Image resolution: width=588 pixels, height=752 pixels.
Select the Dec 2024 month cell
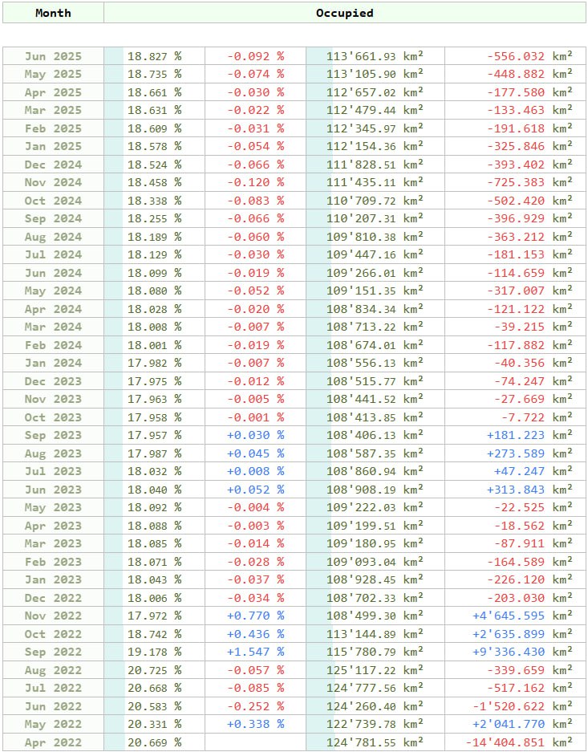(53, 165)
